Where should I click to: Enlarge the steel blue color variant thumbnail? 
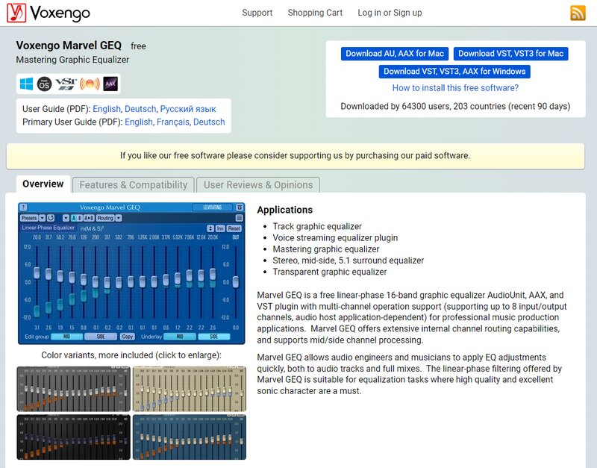tap(190, 437)
